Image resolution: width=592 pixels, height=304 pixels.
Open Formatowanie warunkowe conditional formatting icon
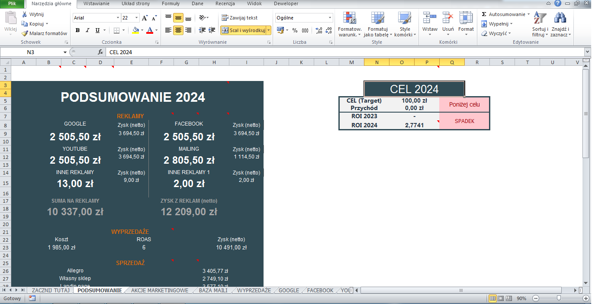[x=349, y=19]
